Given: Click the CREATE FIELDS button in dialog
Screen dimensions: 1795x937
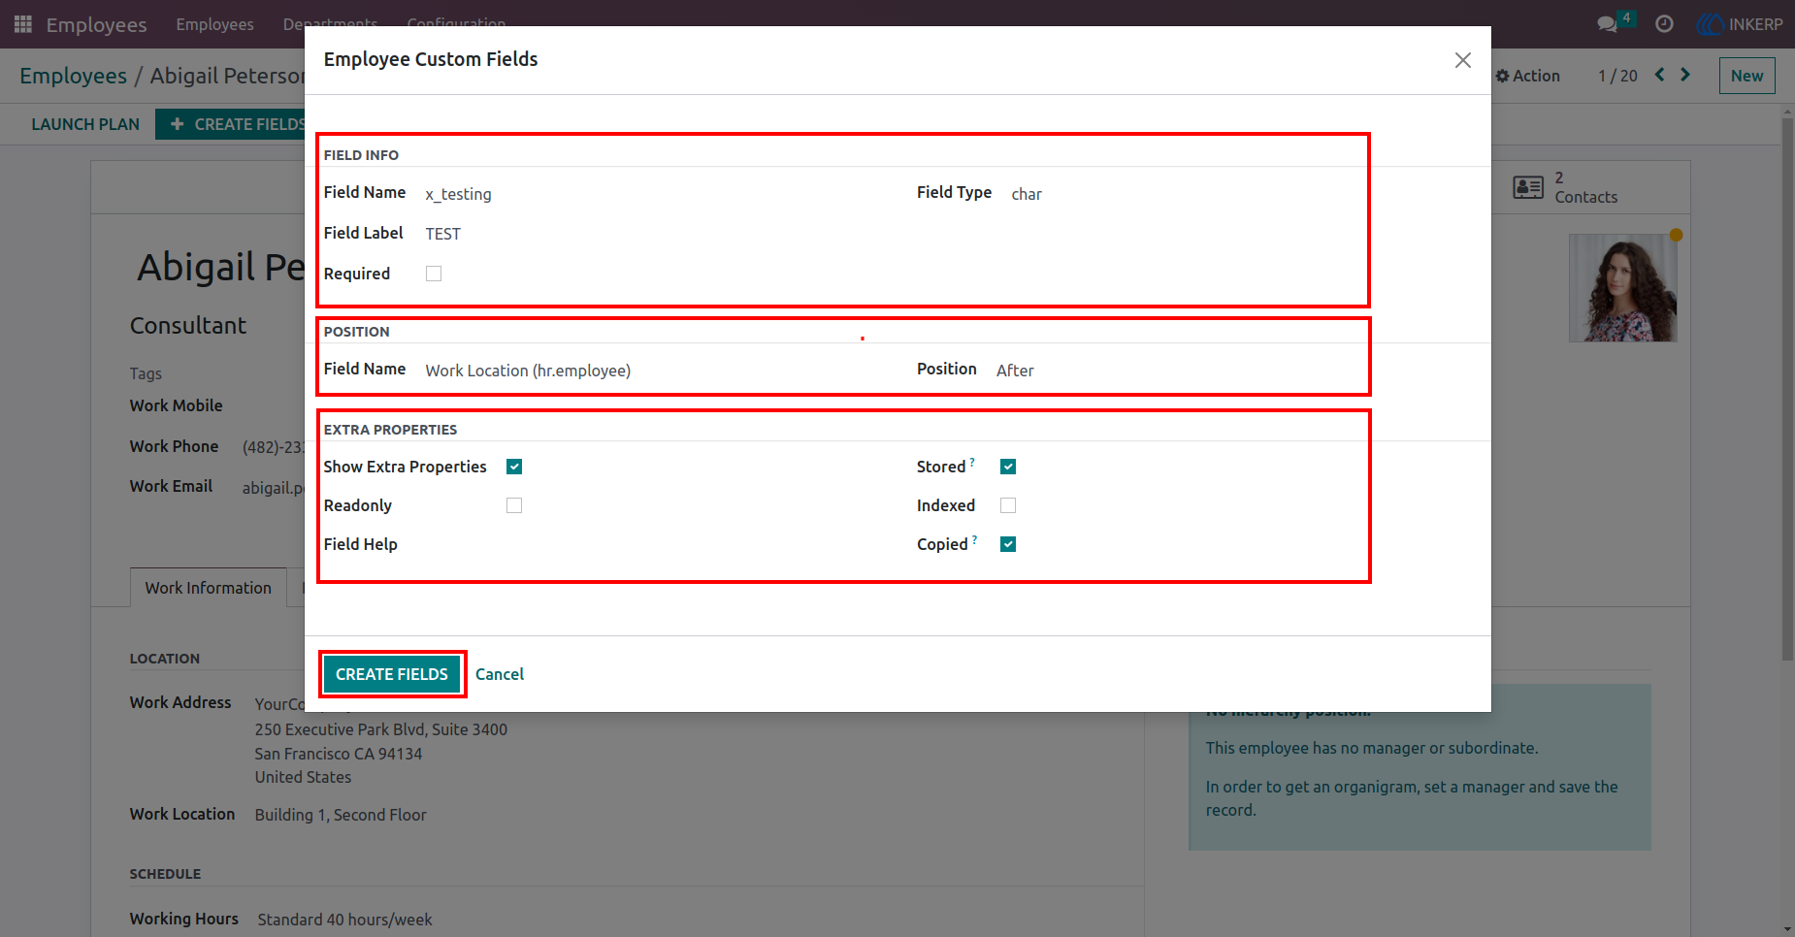Looking at the screenshot, I should [392, 674].
